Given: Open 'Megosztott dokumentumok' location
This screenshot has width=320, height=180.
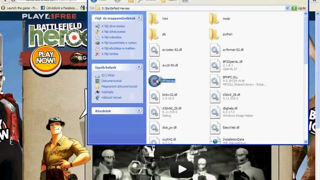Looking at the screenshot, I should tap(119, 86).
